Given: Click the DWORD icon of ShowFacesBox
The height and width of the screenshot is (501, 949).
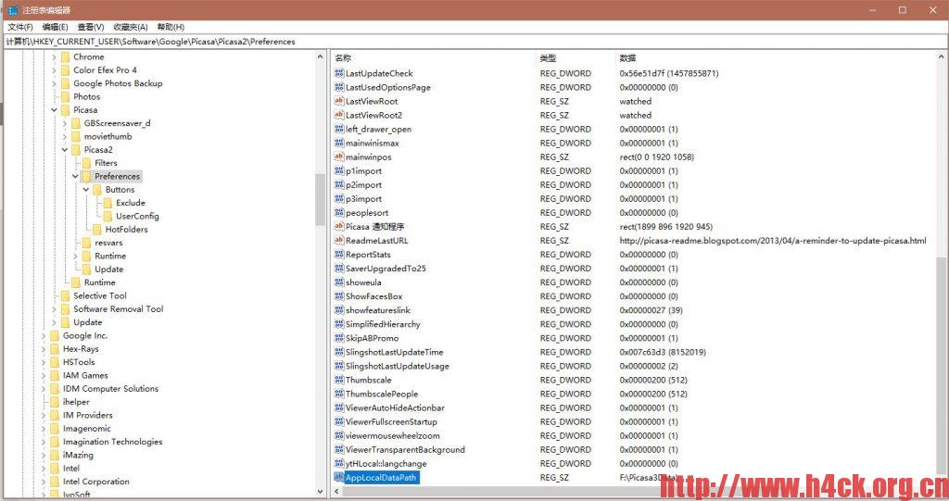Looking at the screenshot, I should point(339,296).
